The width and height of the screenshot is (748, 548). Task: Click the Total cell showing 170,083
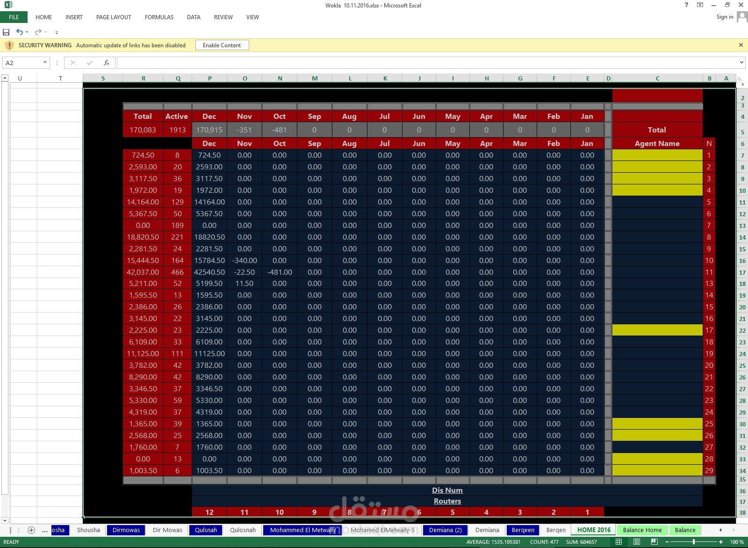[x=143, y=130]
